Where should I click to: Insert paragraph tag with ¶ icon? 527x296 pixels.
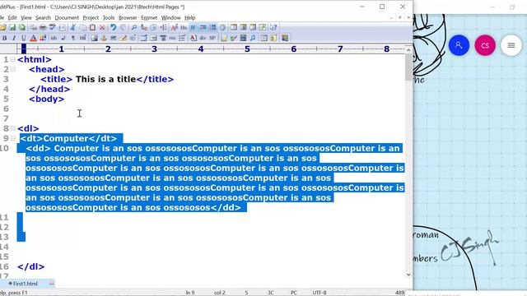point(73,39)
